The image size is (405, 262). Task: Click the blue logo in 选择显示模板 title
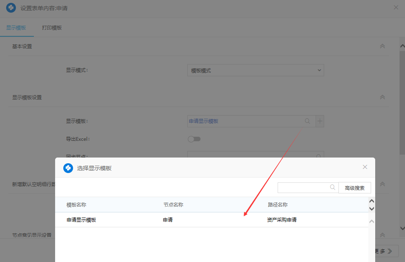(x=68, y=168)
